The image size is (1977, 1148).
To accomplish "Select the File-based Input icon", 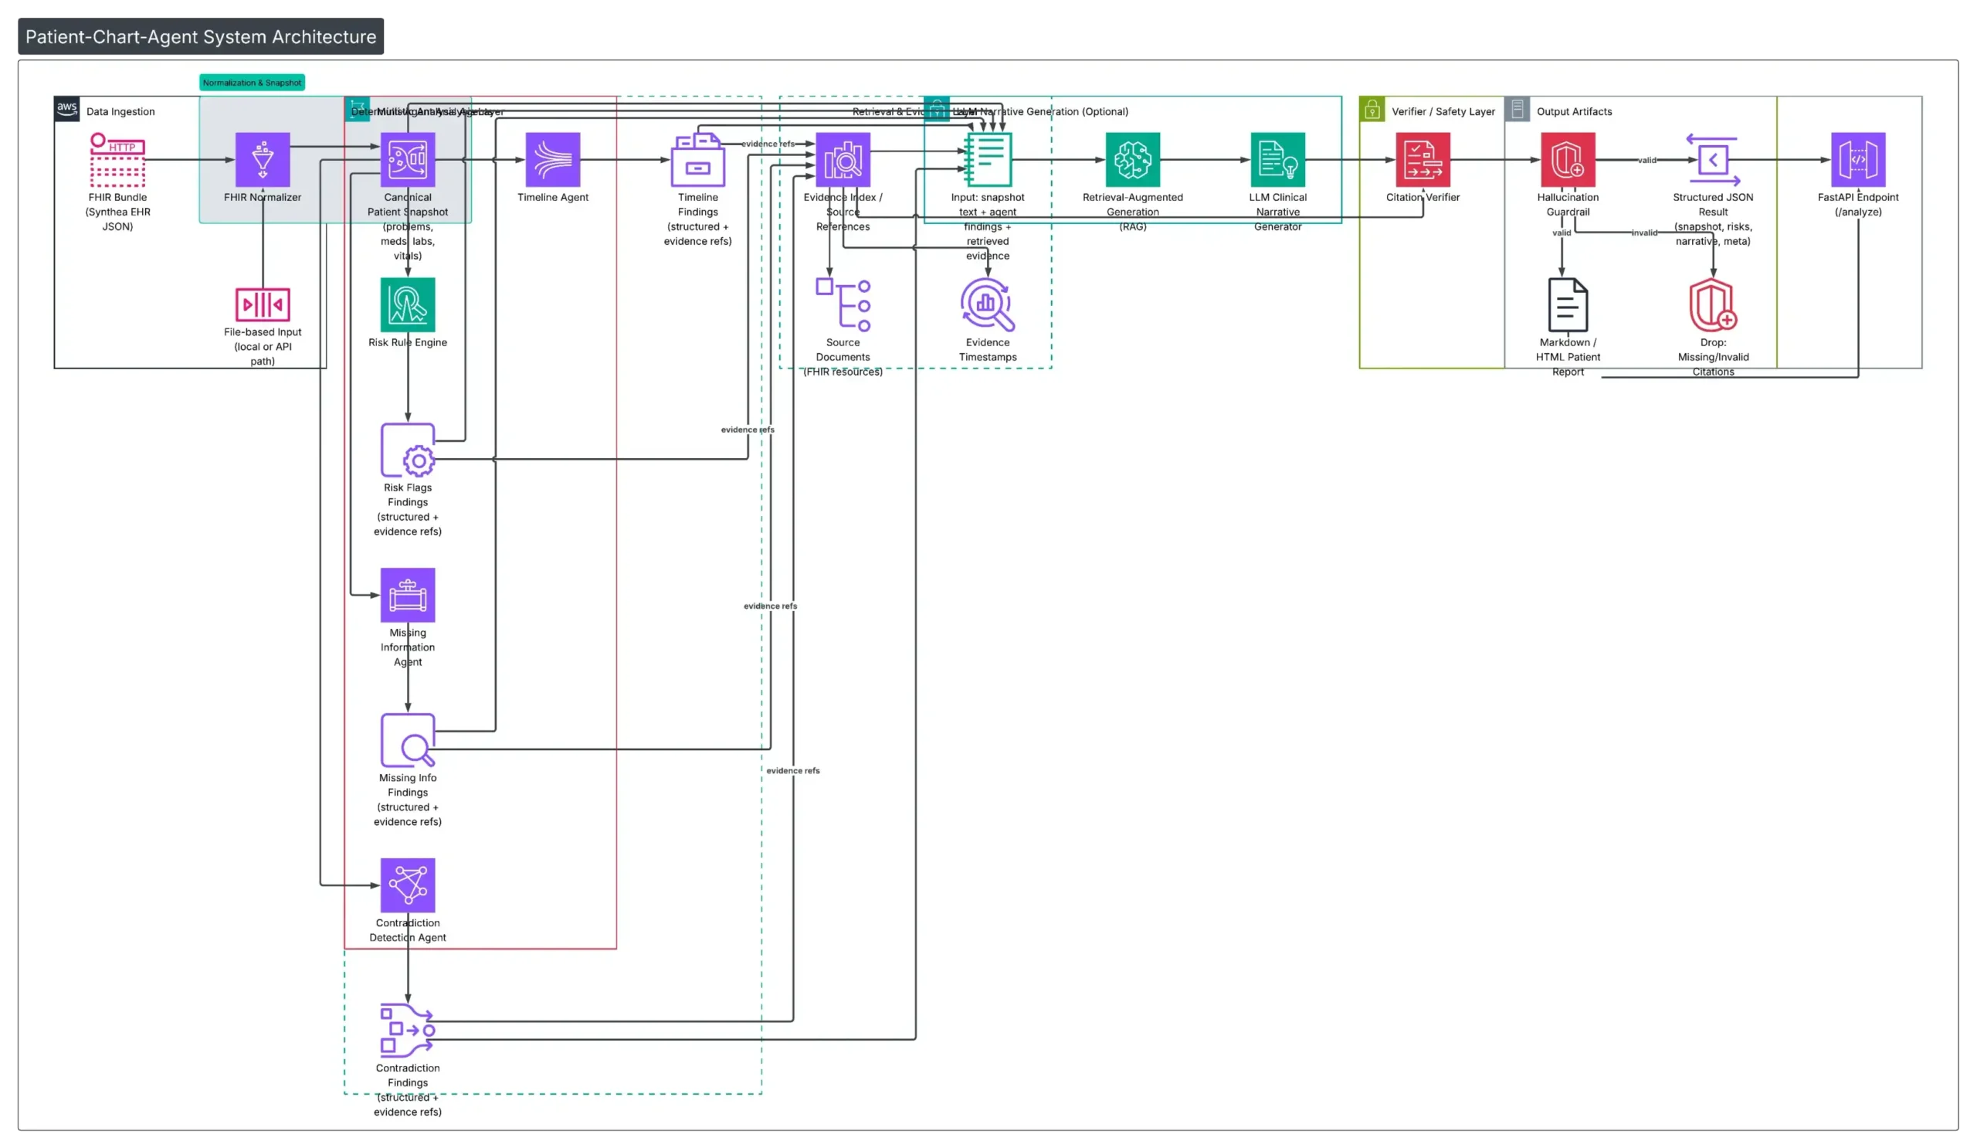I will (263, 304).
